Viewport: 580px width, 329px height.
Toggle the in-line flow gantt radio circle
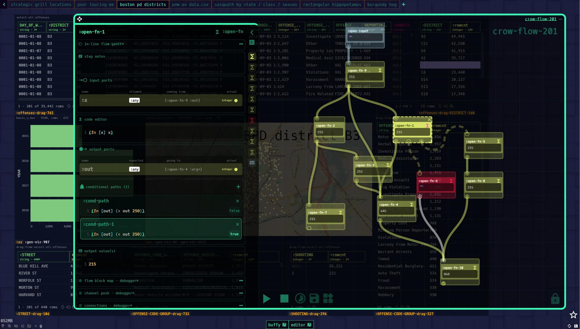(81, 44)
